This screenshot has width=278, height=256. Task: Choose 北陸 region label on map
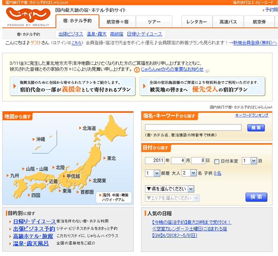click(x=59, y=167)
